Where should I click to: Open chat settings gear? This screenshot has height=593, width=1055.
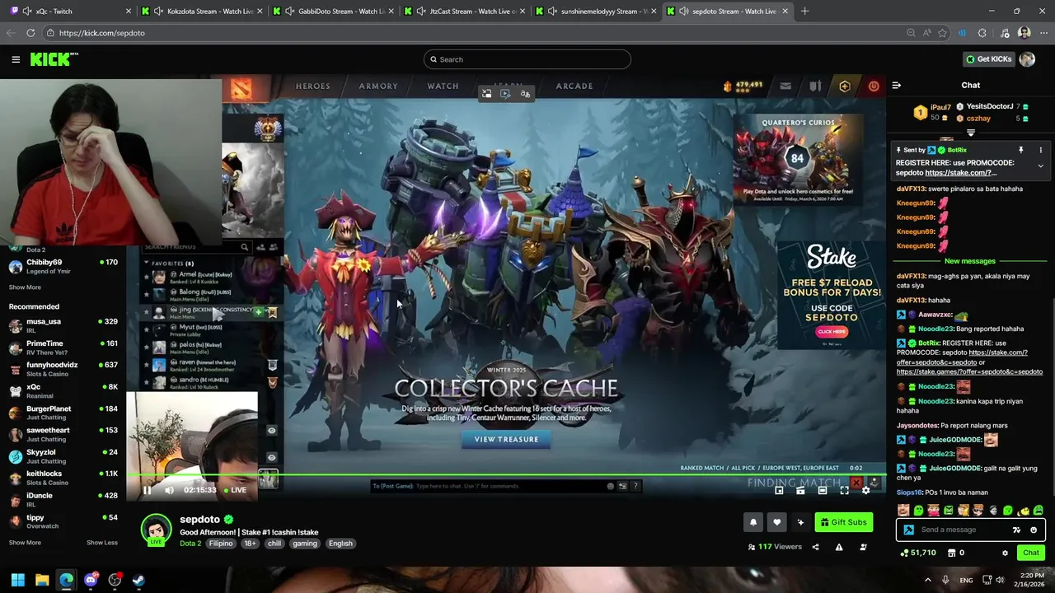click(1005, 553)
